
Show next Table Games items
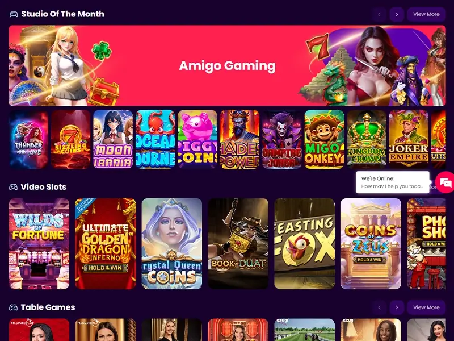[397, 307]
